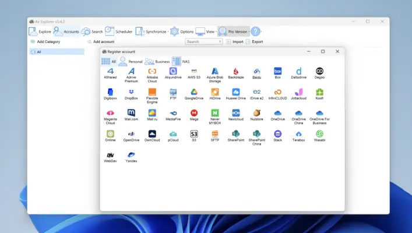Focus the accounts Search field

point(203,41)
